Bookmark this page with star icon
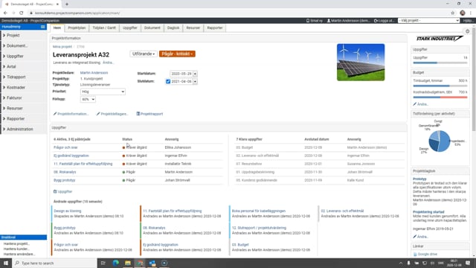This screenshot has width=476, height=268. (453, 13)
